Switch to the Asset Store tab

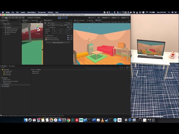click(34, 20)
